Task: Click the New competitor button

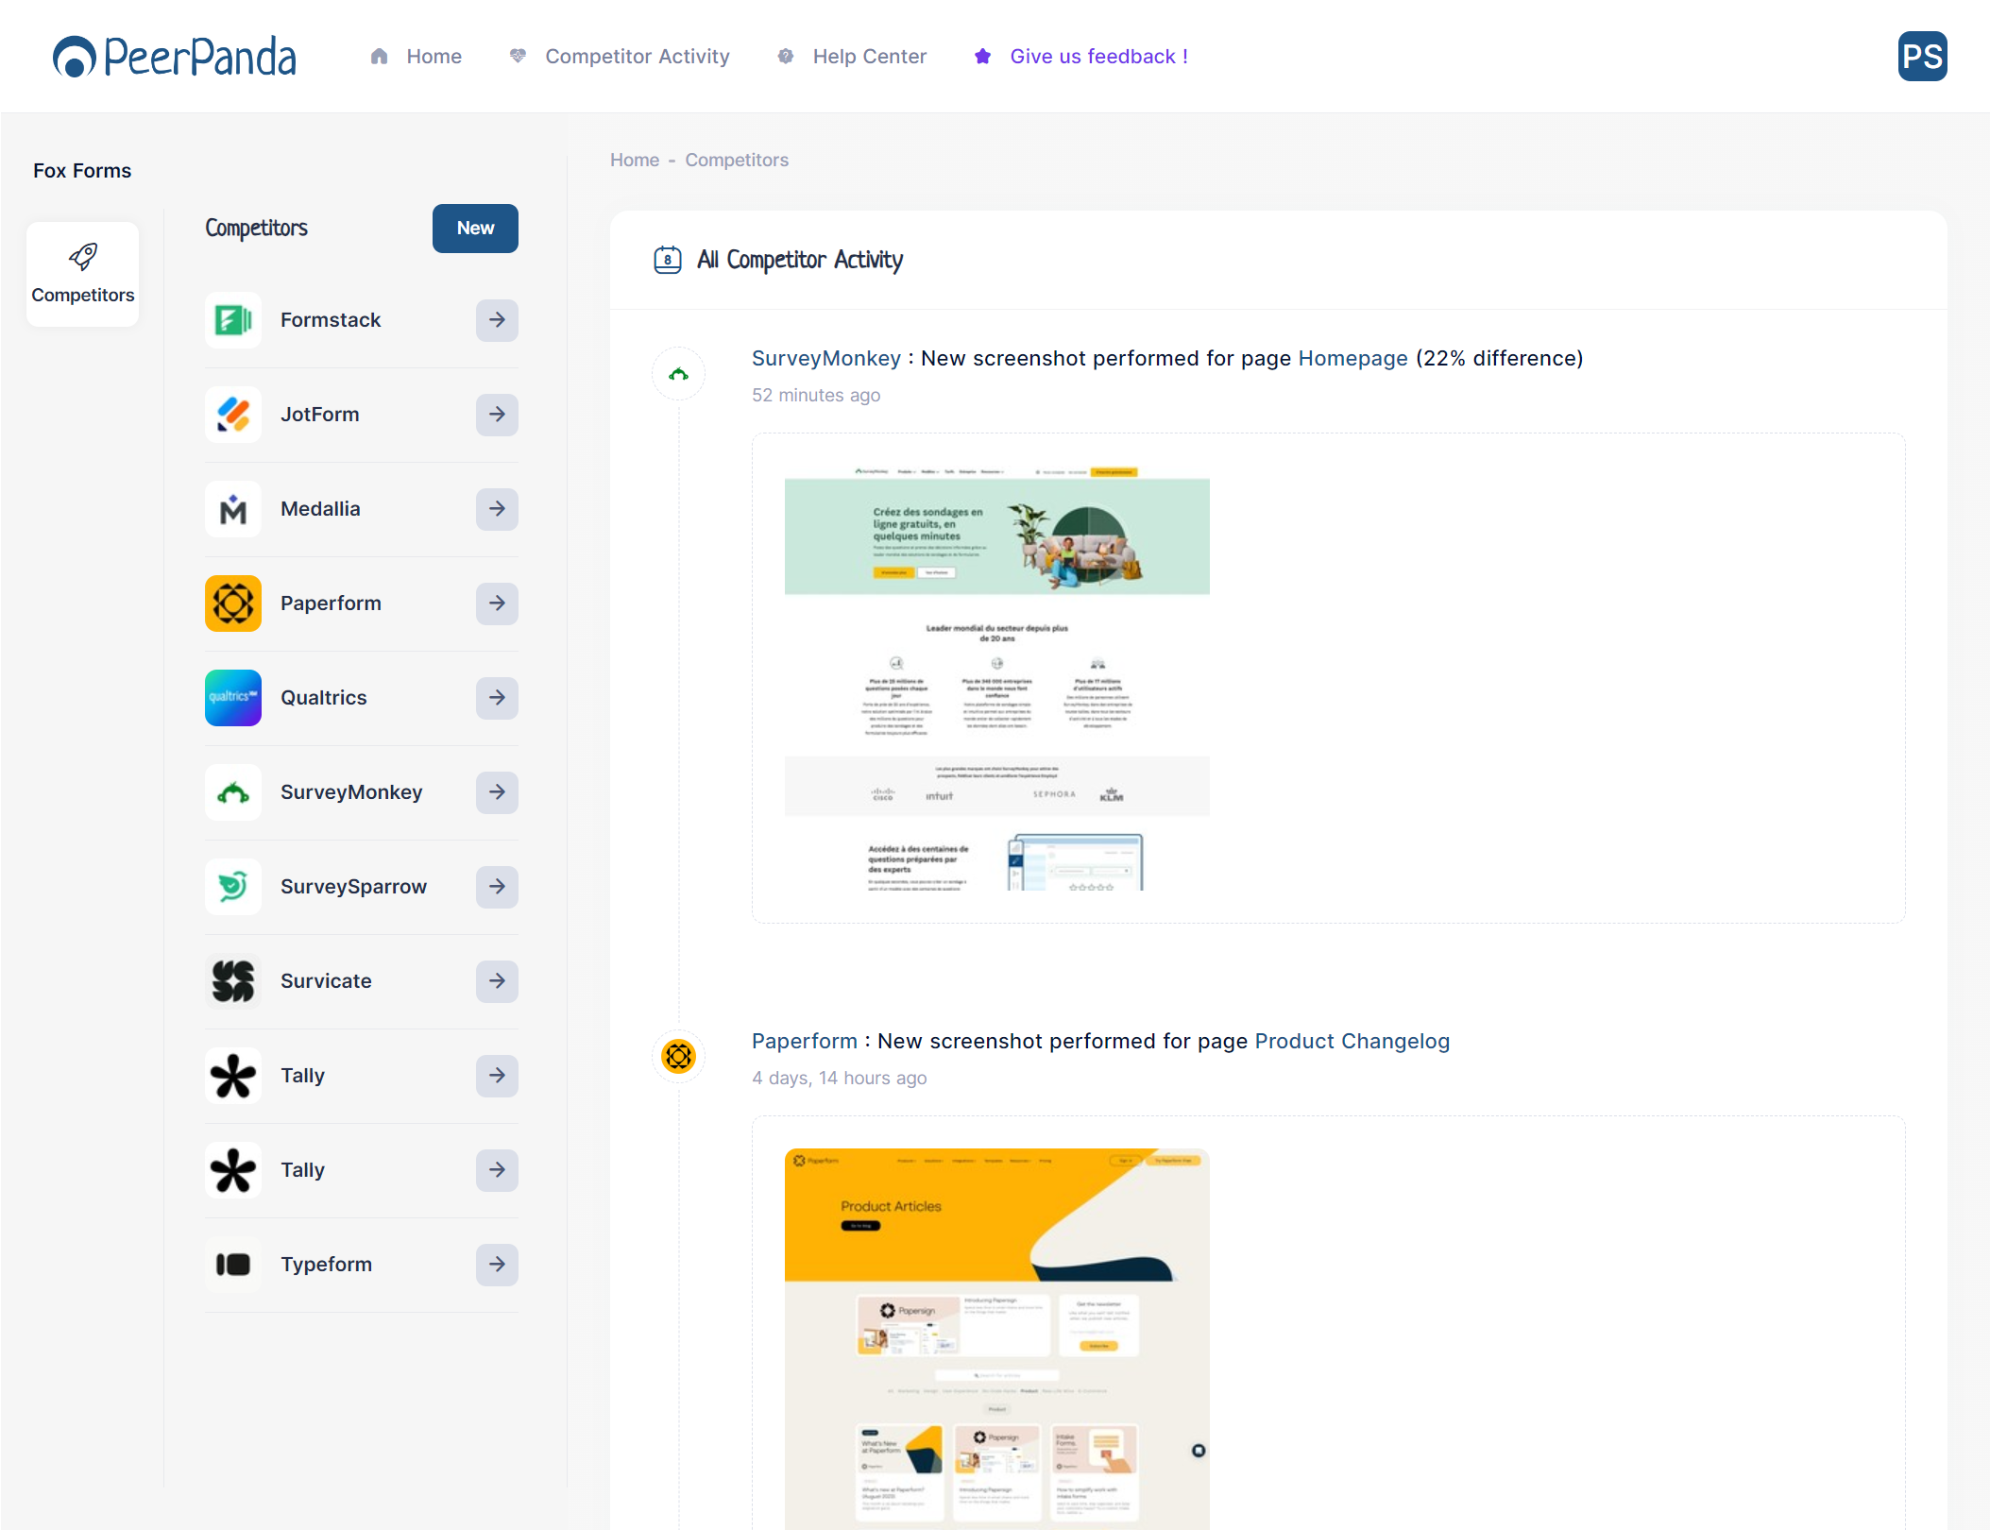Action: click(x=475, y=229)
